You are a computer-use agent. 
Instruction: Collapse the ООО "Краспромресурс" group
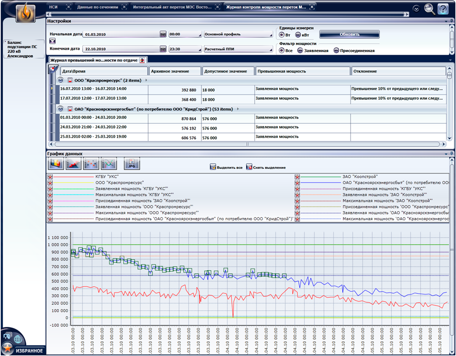click(60, 80)
